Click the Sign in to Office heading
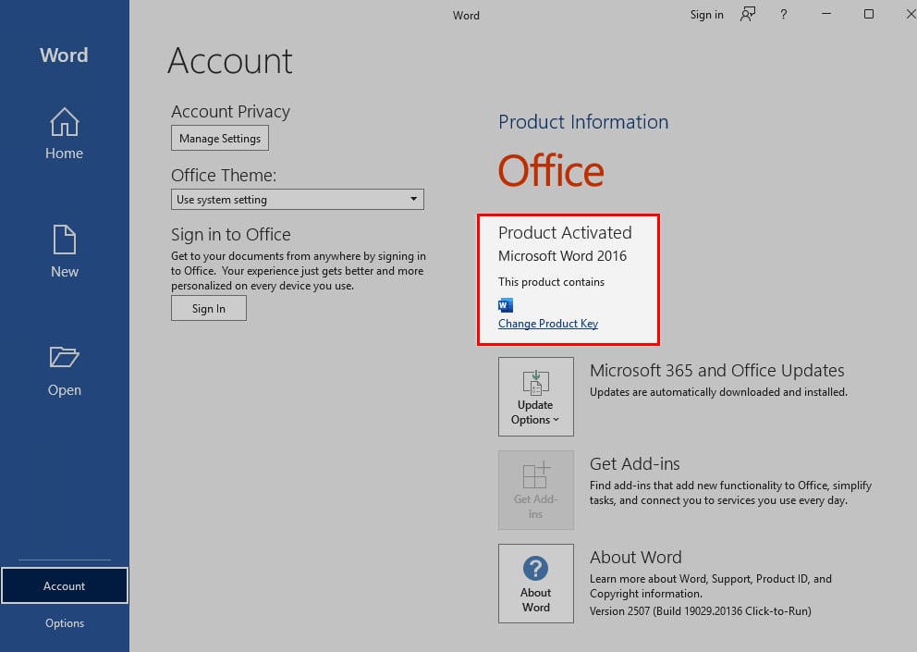The image size is (917, 652). pos(230,234)
